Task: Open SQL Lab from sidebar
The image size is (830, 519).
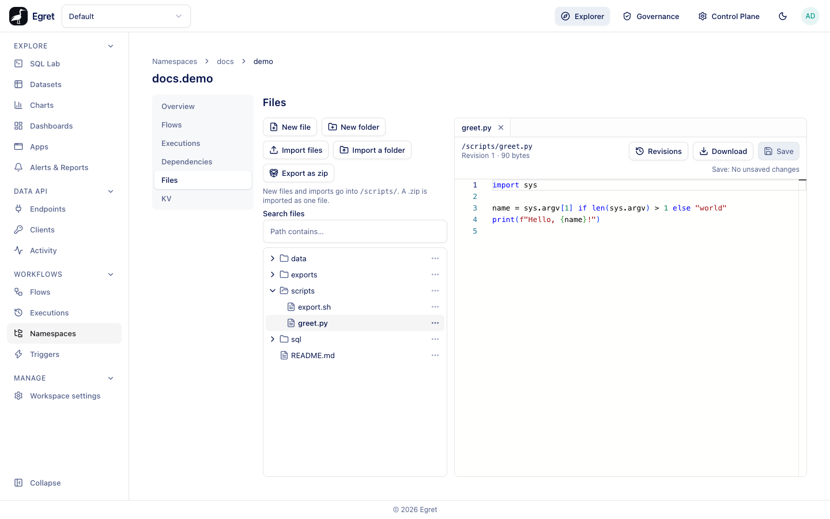Action: [x=64, y=63]
